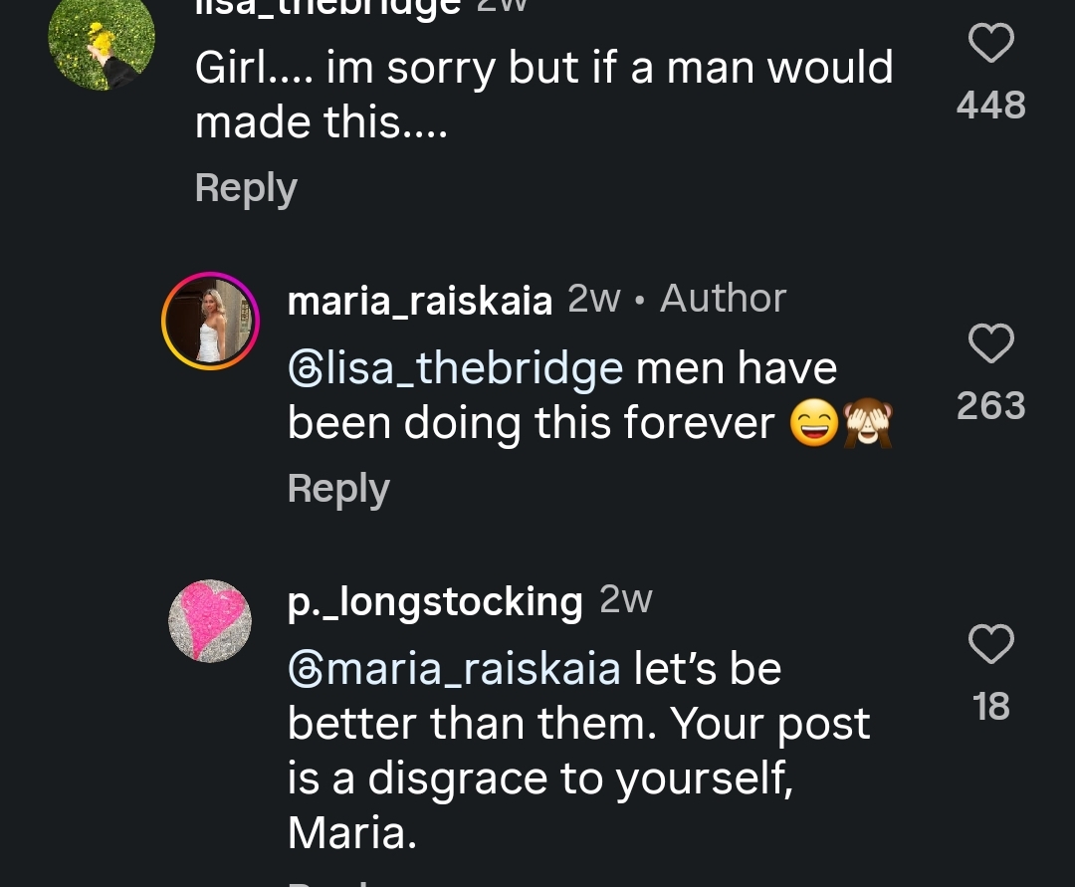Open p._longstocking's profile via username
Screen dimensions: 1075x887
click(x=435, y=601)
